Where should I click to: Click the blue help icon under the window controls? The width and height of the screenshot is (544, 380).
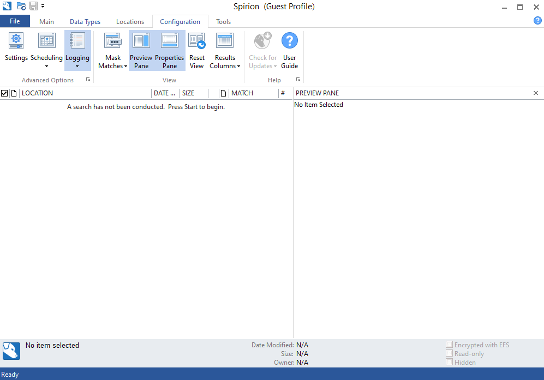pos(537,21)
